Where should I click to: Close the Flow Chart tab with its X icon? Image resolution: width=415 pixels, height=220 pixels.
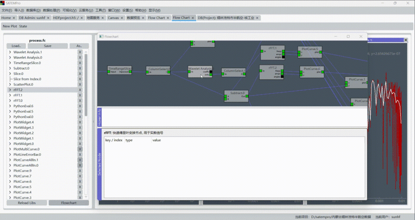[x=193, y=18]
